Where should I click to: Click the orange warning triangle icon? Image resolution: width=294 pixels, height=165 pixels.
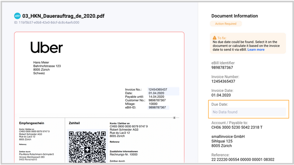tap(214, 38)
